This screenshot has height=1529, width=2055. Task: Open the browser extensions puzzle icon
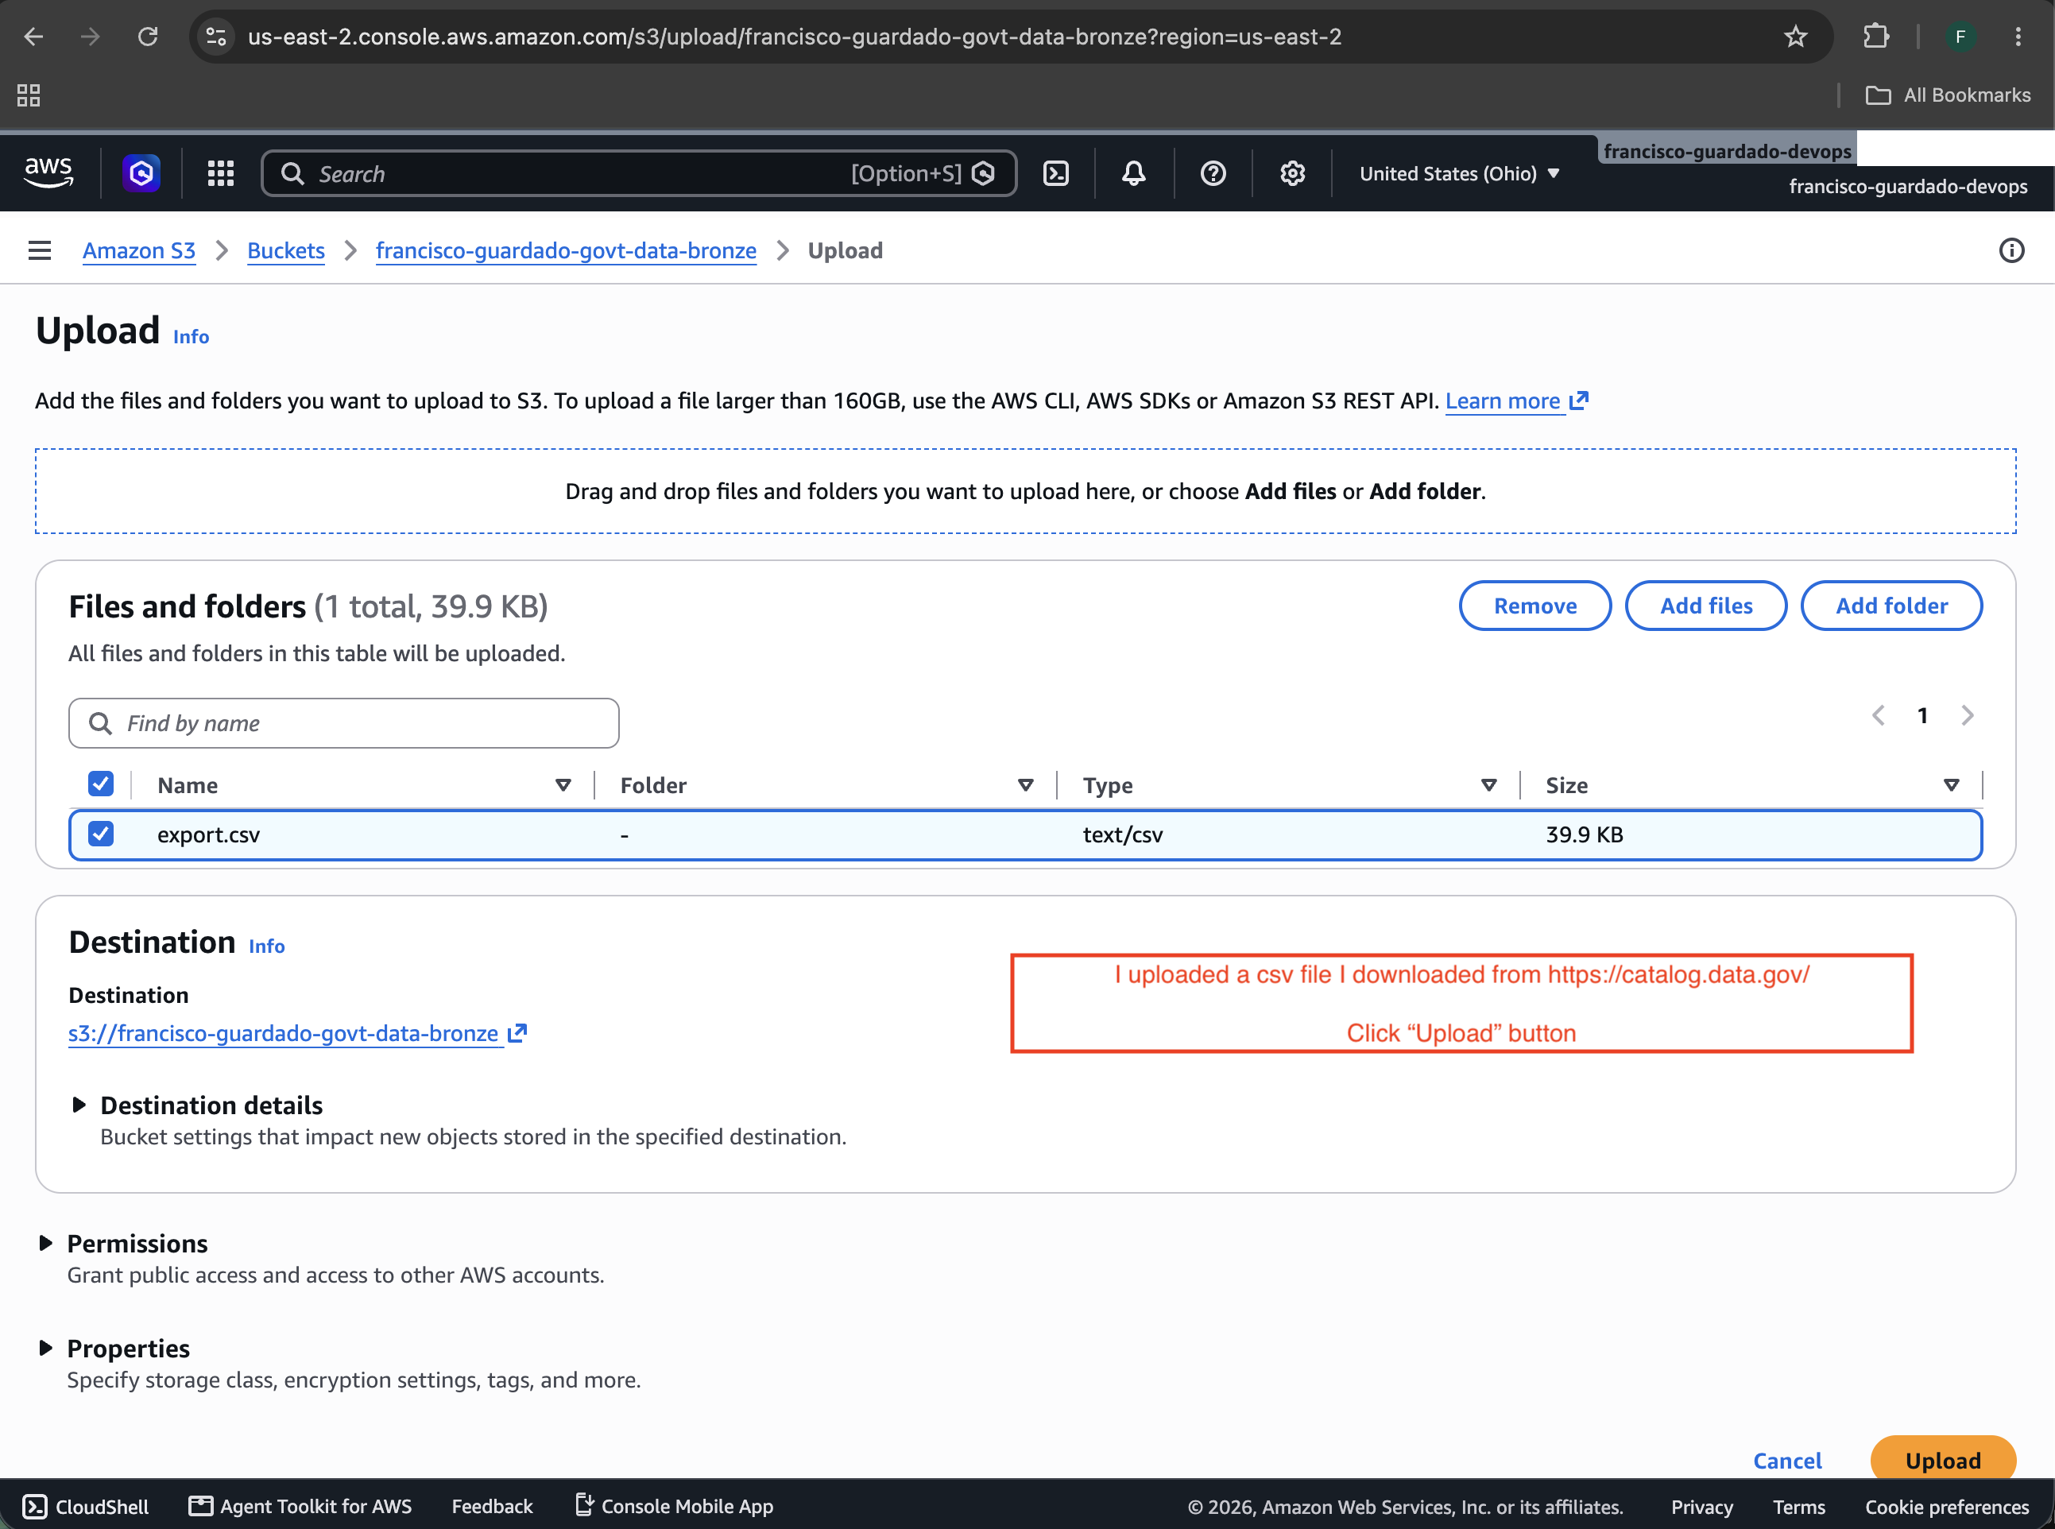pos(1875,37)
